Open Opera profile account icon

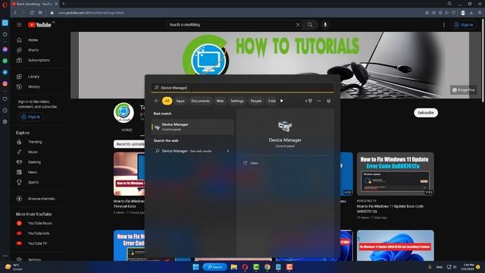tap(463, 13)
